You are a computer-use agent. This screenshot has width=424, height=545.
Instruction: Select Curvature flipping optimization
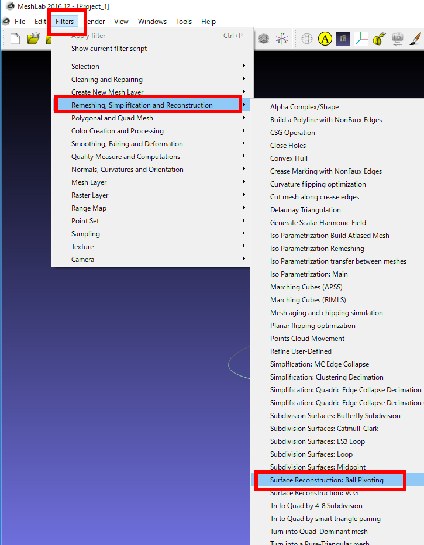point(318,184)
